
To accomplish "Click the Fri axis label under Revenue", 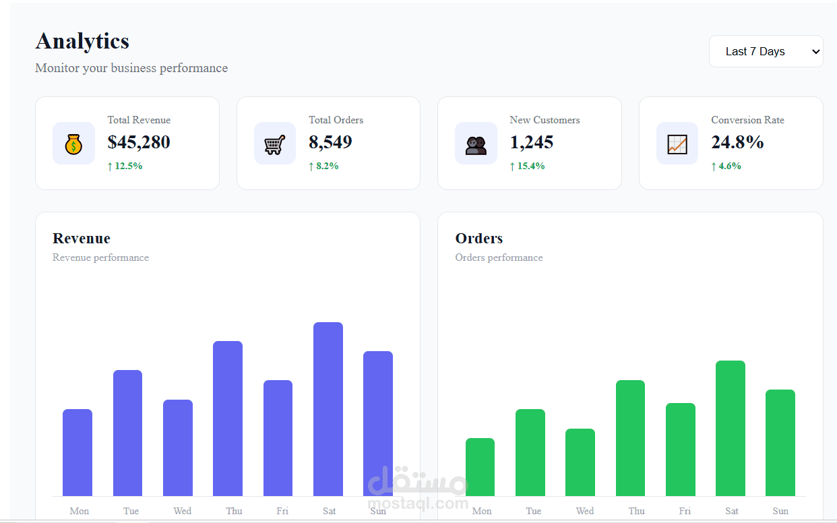I will [282, 511].
